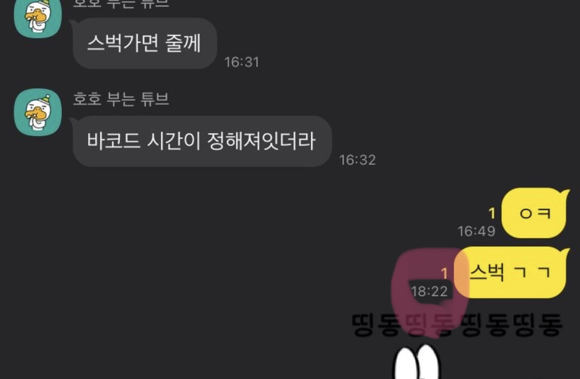Tap the pink-highlighted "띵동" in sticker text
Image resolution: width=580 pixels, height=379 pixels.
click(430, 325)
